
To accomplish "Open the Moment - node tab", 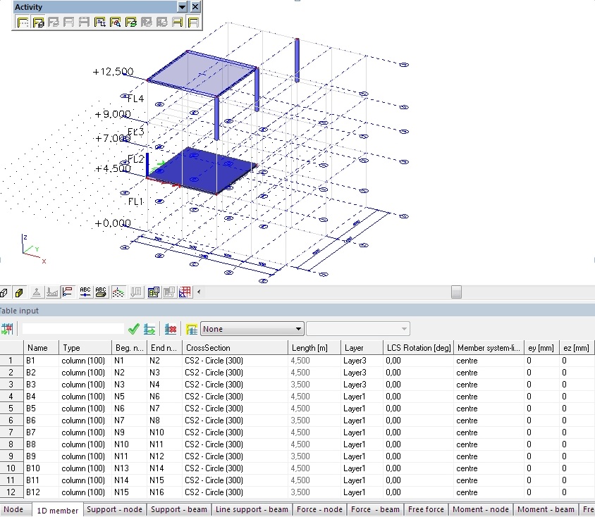I will [481, 509].
